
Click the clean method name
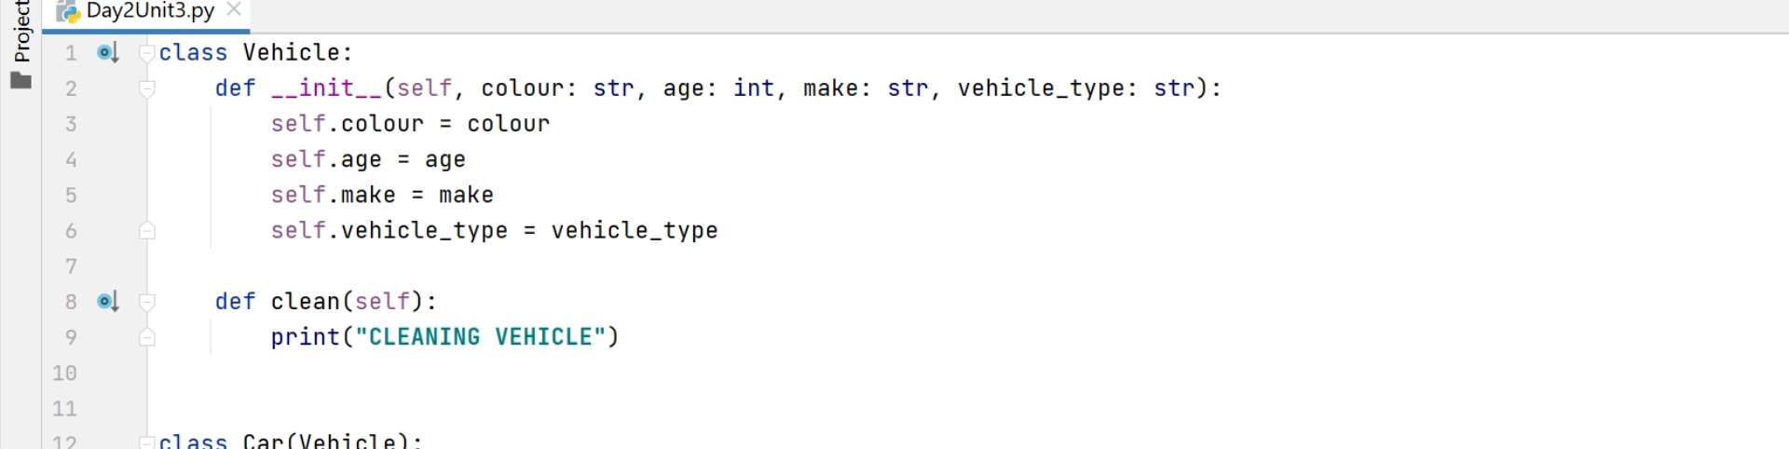click(305, 302)
